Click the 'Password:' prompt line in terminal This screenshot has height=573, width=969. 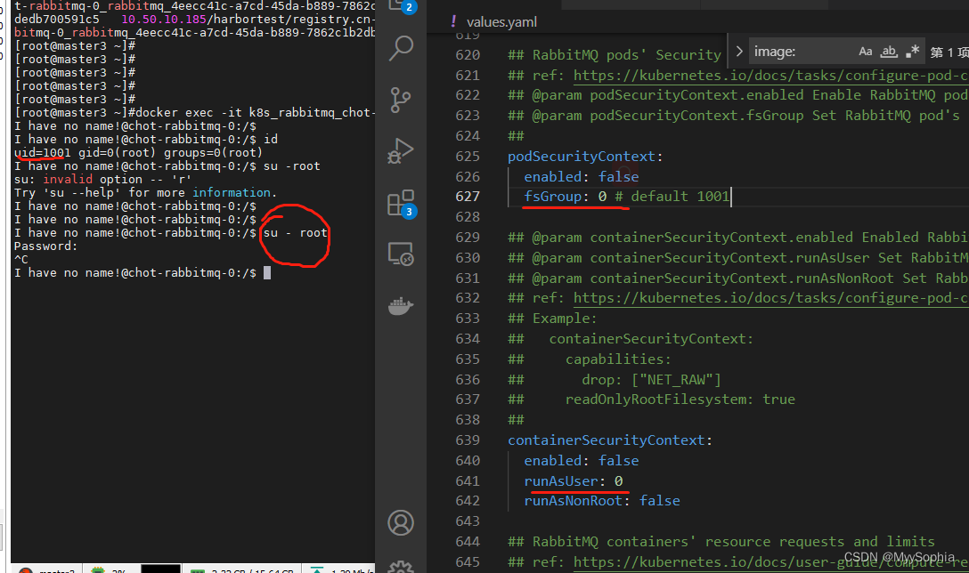(45, 246)
